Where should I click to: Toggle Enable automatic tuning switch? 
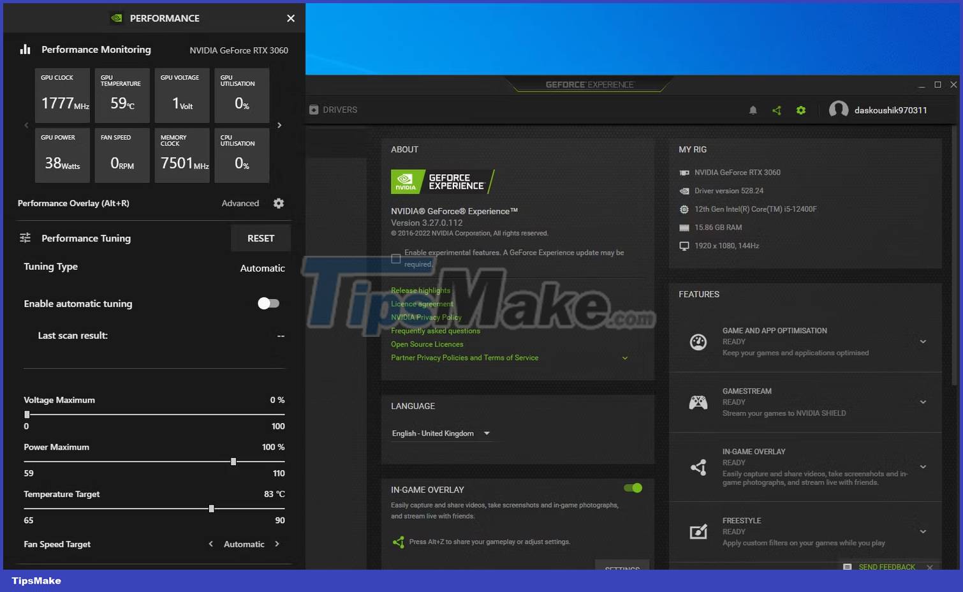268,304
